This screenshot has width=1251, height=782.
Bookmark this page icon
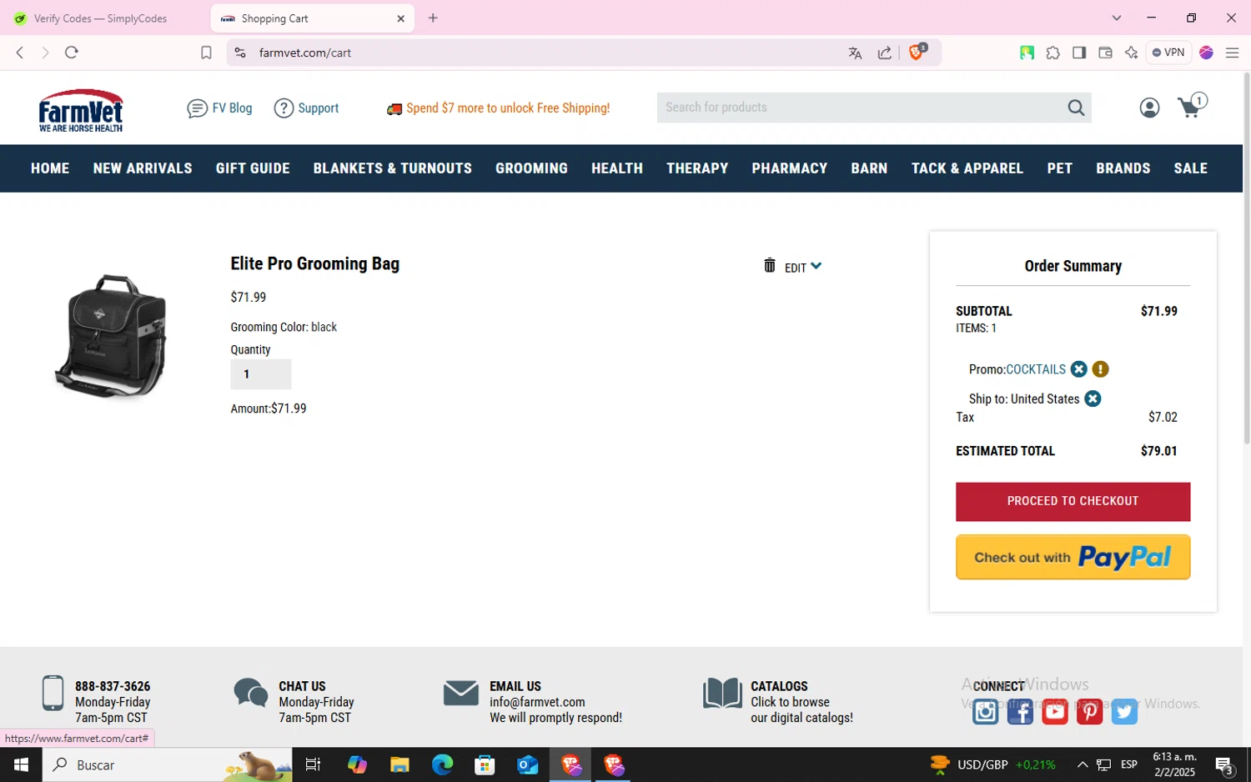tap(206, 53)
